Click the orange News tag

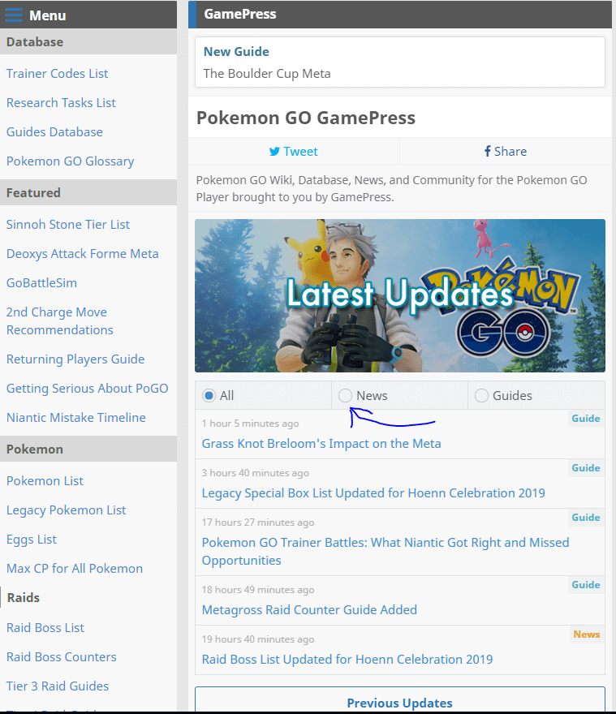pos(587,634)
